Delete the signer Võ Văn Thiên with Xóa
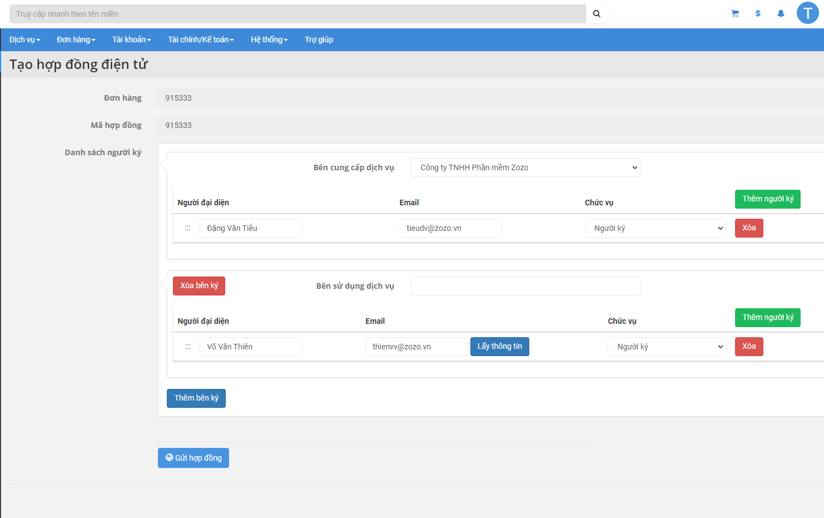Screen dimensions: 824x518 [x=749, y=347]
